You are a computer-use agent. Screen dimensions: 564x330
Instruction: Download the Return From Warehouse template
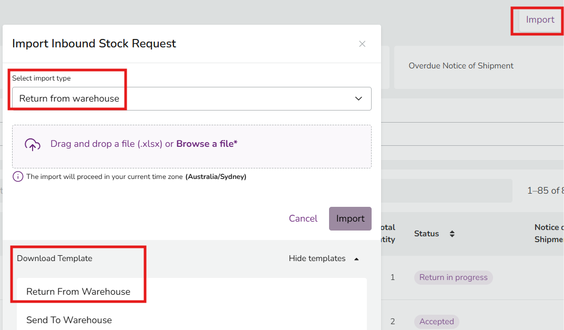pyautogui.click(x=78, y=292)
